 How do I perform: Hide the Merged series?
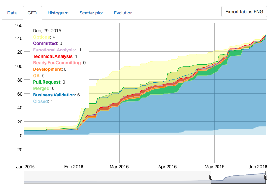(41, 88)
